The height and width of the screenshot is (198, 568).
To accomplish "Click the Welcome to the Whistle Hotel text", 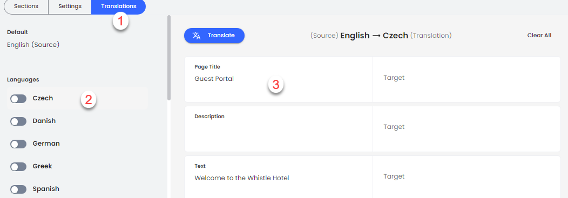I will click(x=242, y=177).
